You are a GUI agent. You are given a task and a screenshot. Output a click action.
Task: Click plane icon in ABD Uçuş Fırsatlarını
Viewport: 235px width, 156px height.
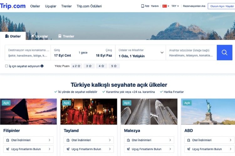(x=189, y=149)
